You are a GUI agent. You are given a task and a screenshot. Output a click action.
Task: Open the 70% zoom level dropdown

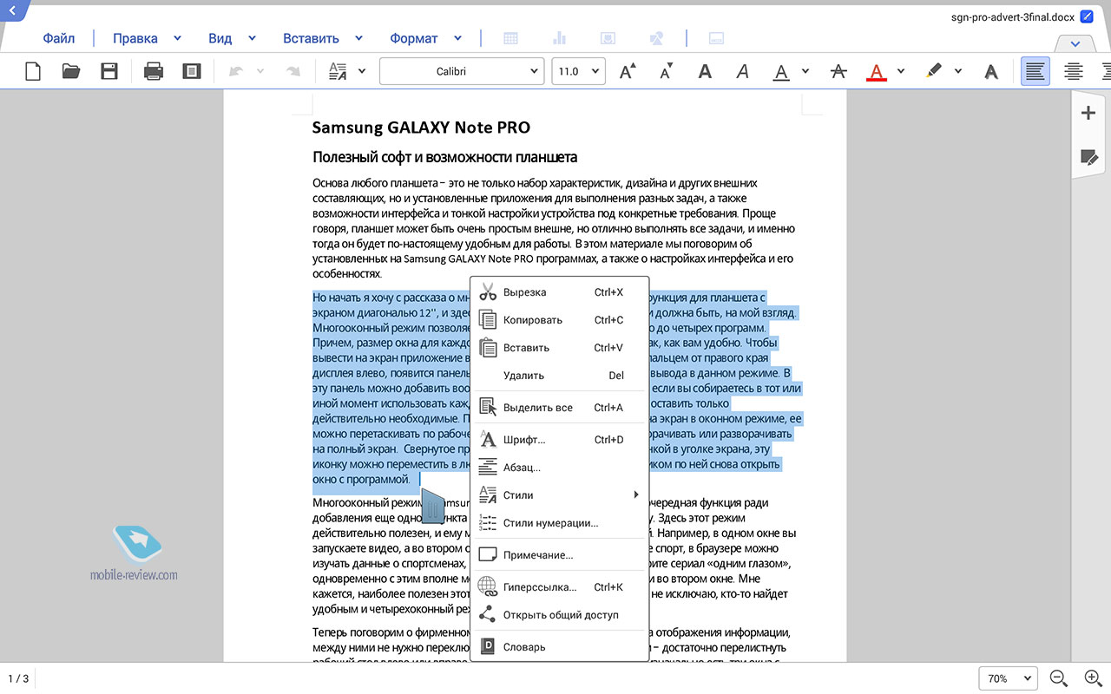coord(1009,678)
